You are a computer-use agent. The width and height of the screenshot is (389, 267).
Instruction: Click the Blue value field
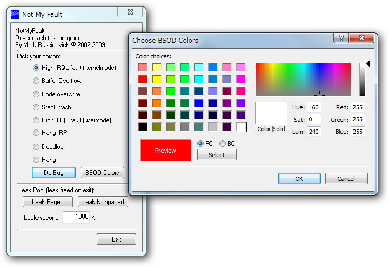point(358,132)
